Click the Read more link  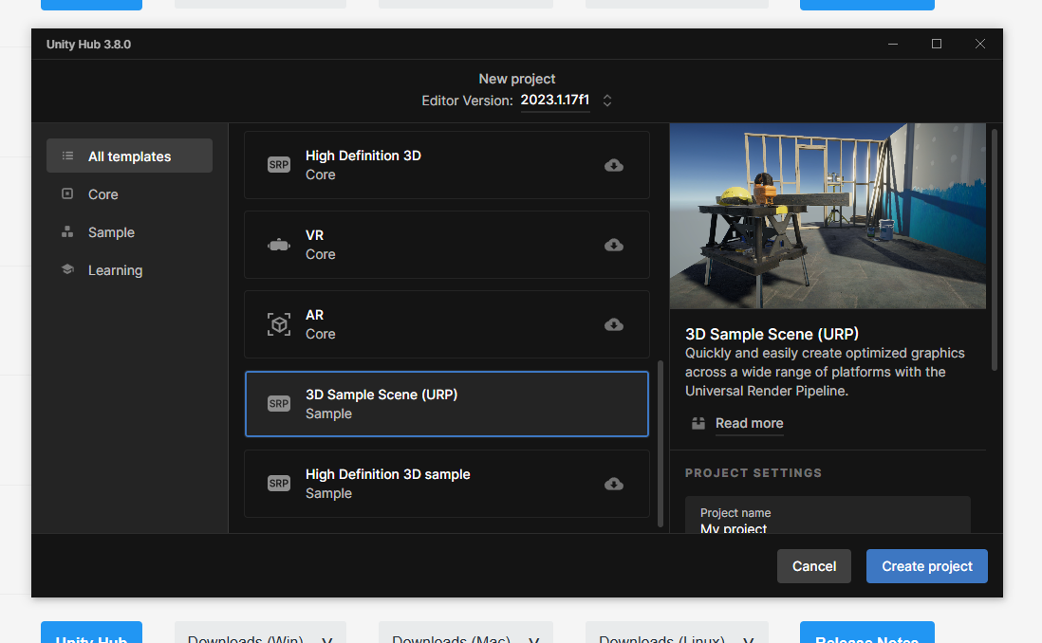749,423
